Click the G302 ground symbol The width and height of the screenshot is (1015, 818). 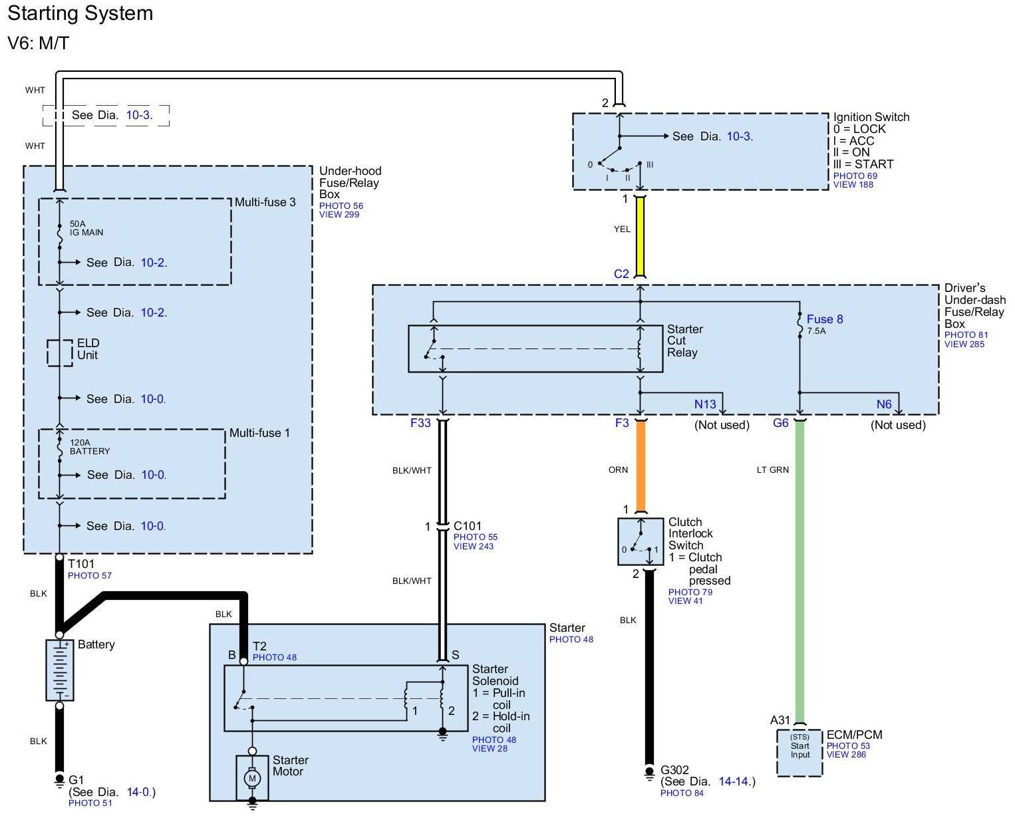649,773
